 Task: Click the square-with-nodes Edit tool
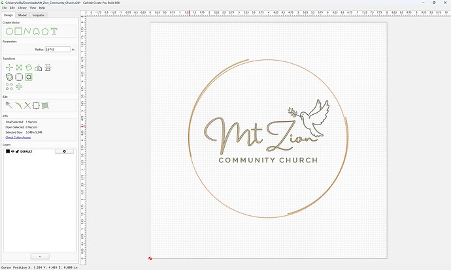tap(36, 105)
